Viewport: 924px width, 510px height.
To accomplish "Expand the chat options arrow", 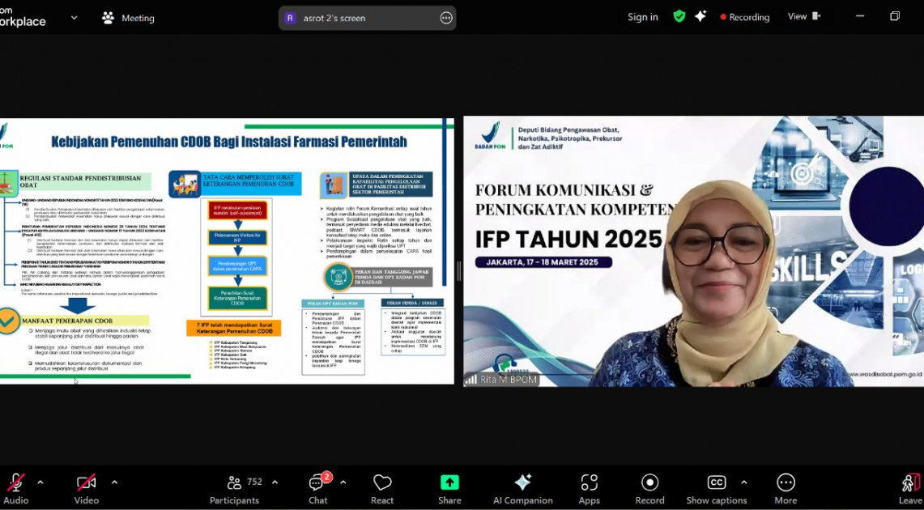I will (x=343, y=482).
